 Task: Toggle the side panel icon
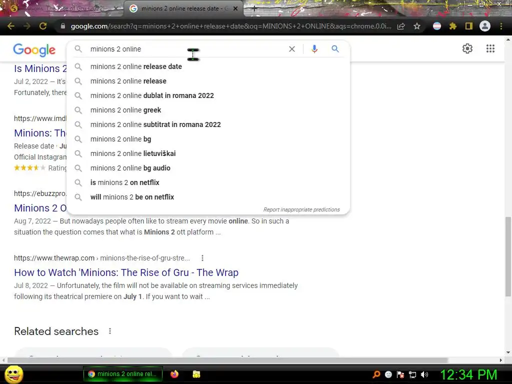click(469, 26)
